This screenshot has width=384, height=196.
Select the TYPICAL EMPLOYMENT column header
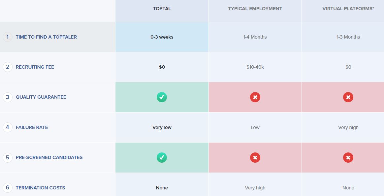255,9
